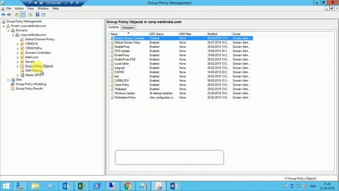Collapse the Domains tree node
This screenshot has height=191, width=339.
click(8, 31)
